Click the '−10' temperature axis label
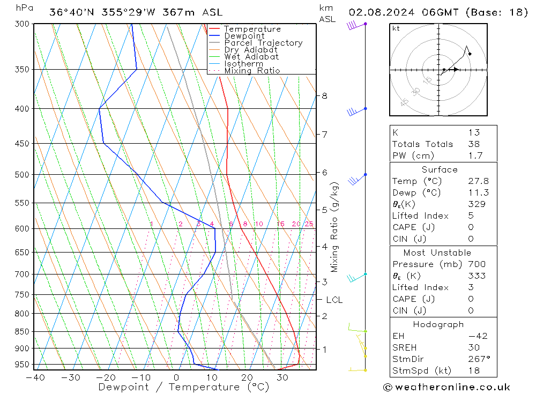Viewport: 536px width, 393px height. click(141, 377)
